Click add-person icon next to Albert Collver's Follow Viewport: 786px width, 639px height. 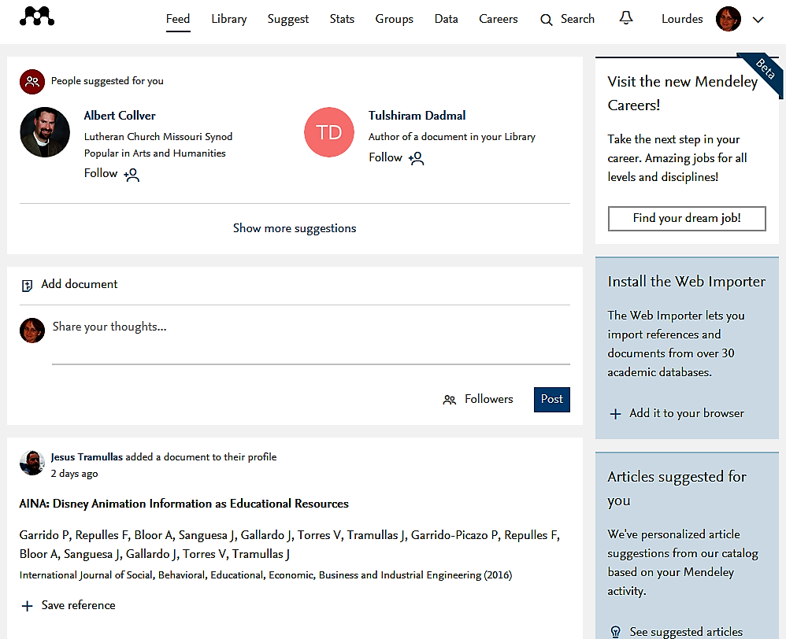click(x=132, y=175)
